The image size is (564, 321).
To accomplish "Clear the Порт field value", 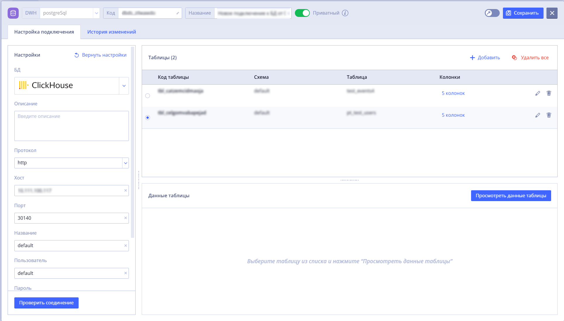I will tap(126, 218).
